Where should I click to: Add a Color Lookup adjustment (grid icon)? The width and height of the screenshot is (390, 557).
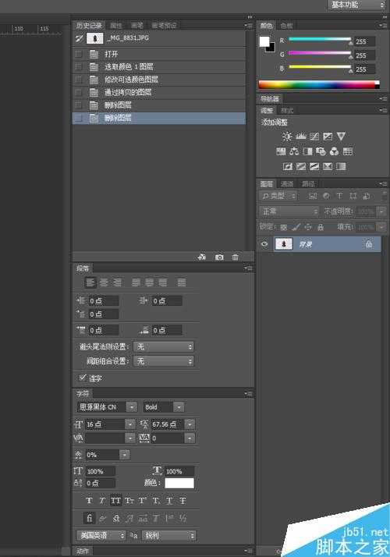tap(348, 151)
